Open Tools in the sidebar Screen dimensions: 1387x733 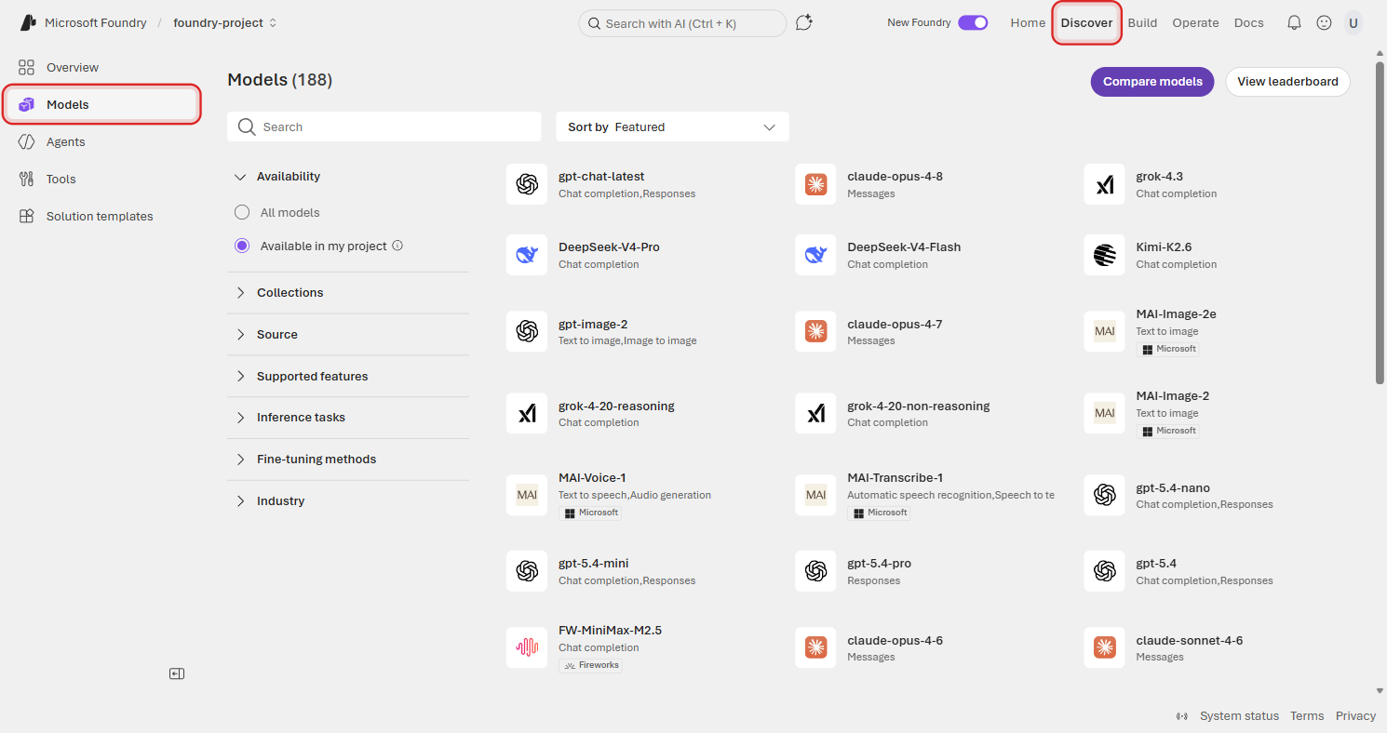[102, 179]
